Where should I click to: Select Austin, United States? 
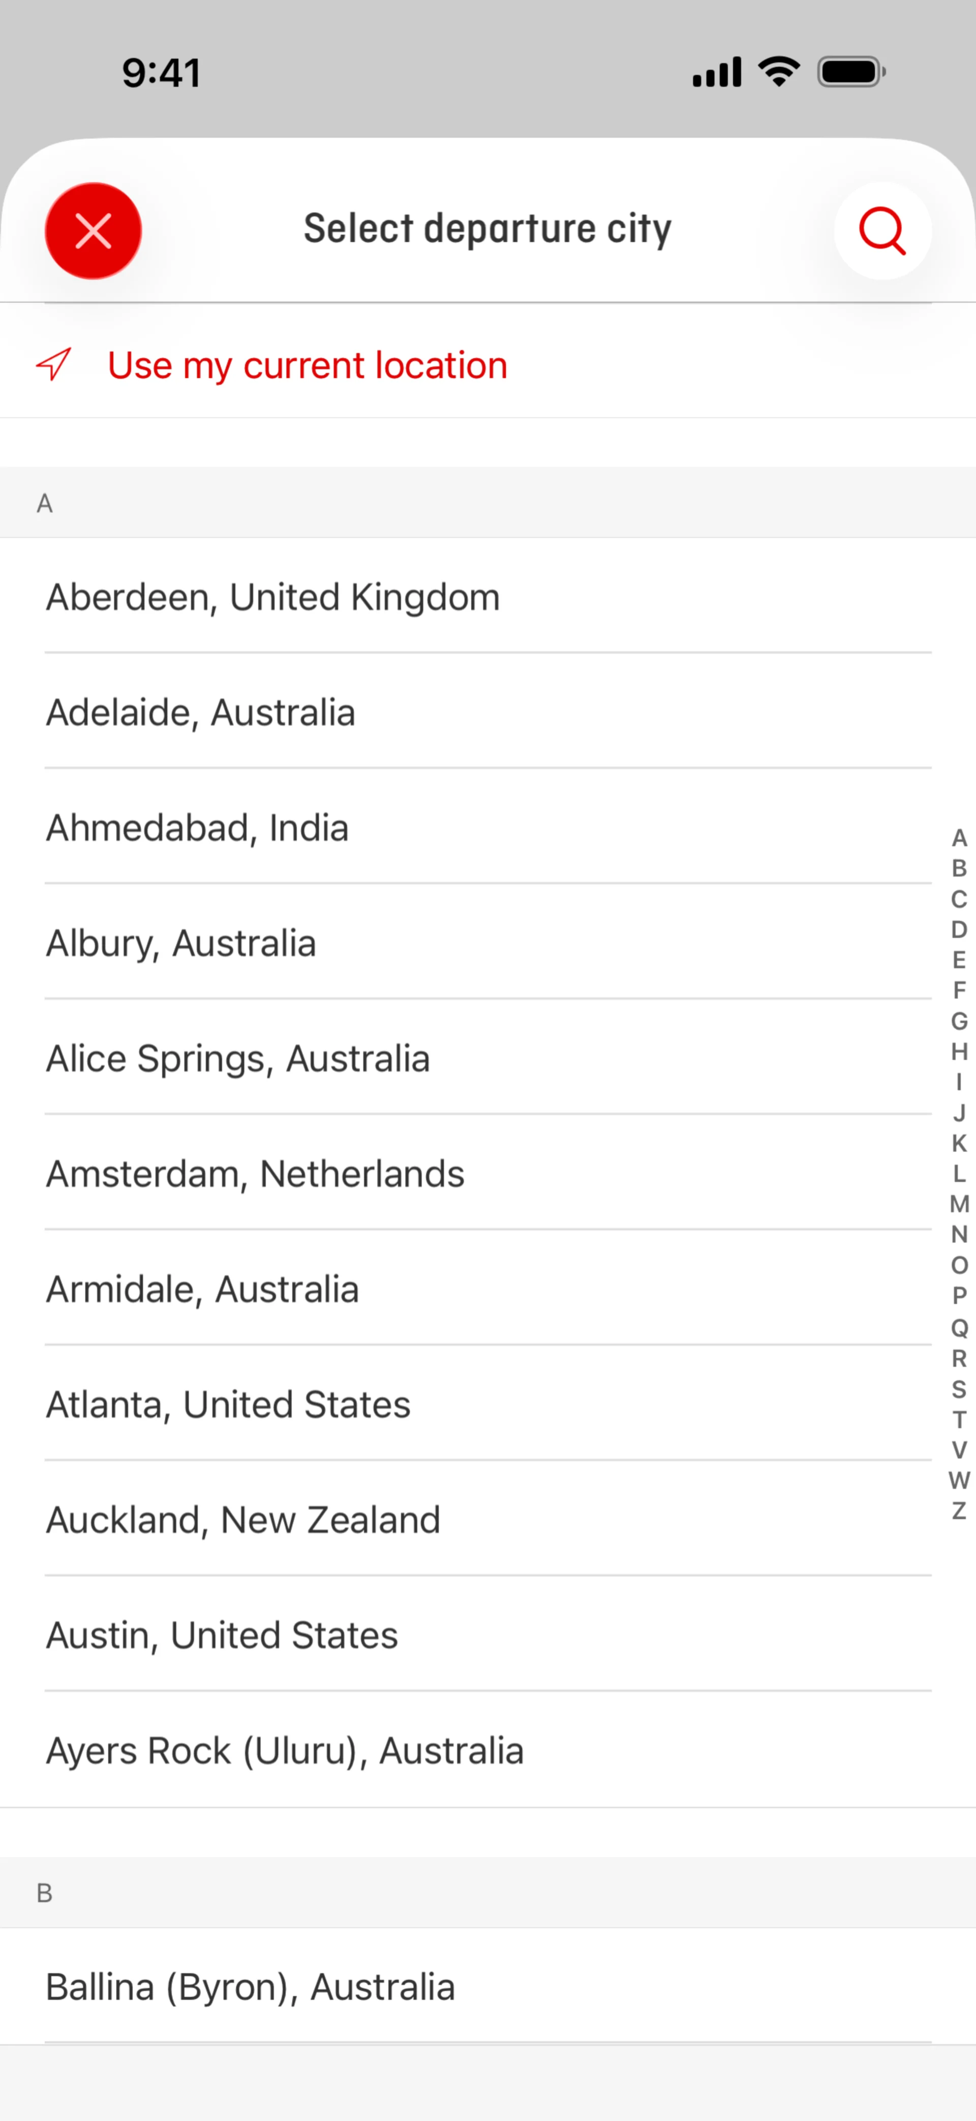pos(222,1634)
